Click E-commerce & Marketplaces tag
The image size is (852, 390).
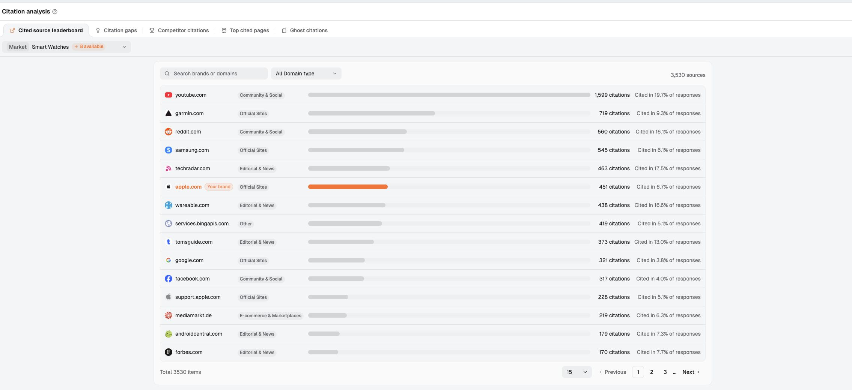pyautogui.click(x=271, y=316)
